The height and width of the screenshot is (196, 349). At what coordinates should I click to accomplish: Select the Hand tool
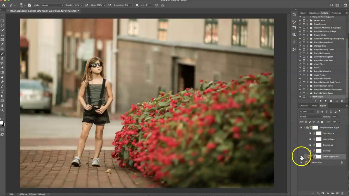pos(2,106)
